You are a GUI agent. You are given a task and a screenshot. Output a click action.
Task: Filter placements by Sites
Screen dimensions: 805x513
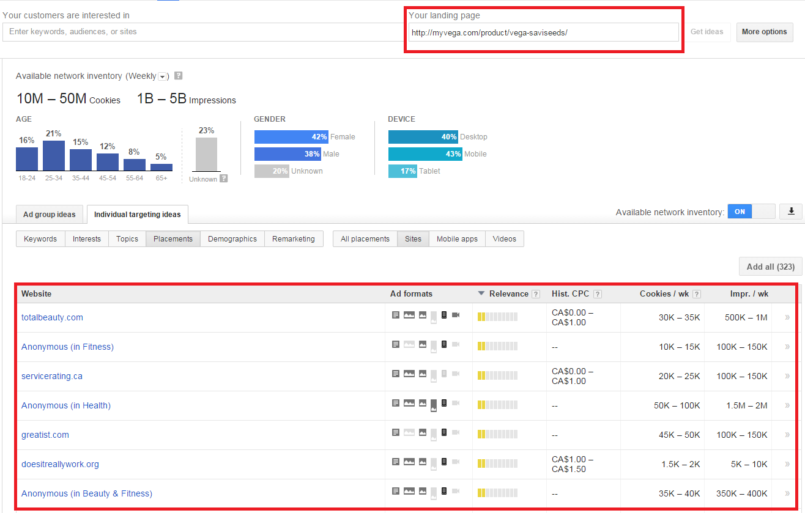(x=414, y=239)
